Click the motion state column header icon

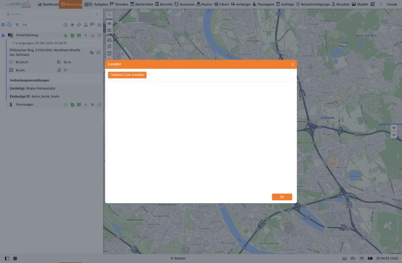click(x=72, y=25)
